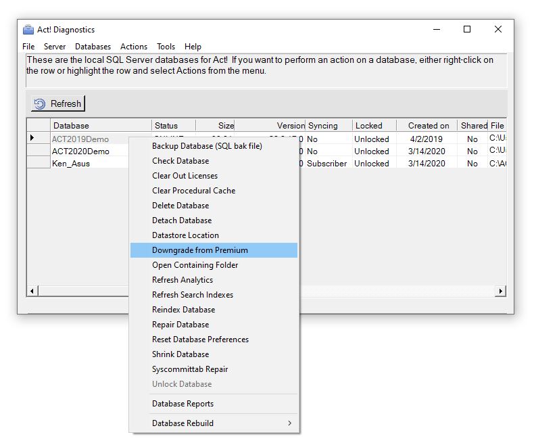Click the Refresh button
This screenshot has height=445, width=534.
pyautogui.click(x=58, y=103)
